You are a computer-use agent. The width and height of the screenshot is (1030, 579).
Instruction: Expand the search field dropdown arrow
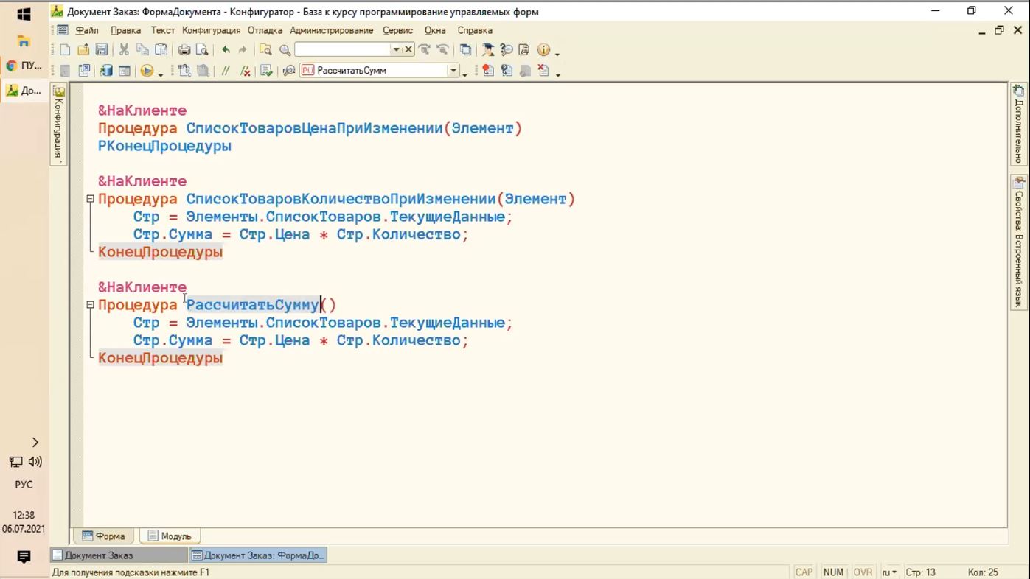coord(396,50)
